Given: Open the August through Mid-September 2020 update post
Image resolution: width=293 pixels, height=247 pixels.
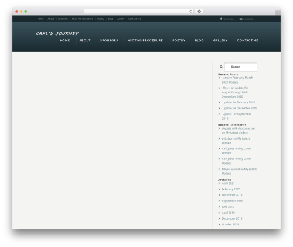Looking at the screenshot, I should click(235, 92).
